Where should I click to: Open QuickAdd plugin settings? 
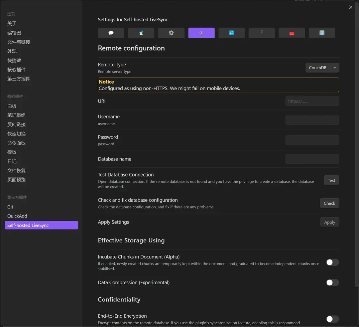click(x=17, y=216)
